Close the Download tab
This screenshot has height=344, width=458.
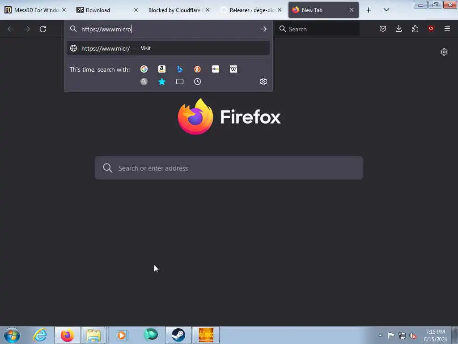[136, 10]
